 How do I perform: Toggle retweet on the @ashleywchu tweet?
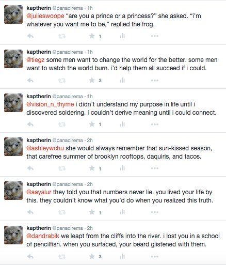[62, 168]
